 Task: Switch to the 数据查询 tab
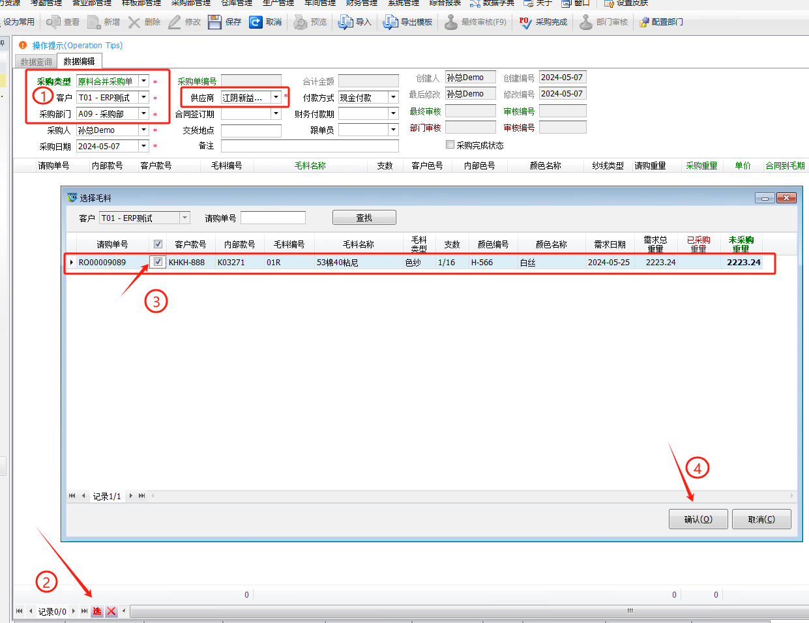pos(36,62)
